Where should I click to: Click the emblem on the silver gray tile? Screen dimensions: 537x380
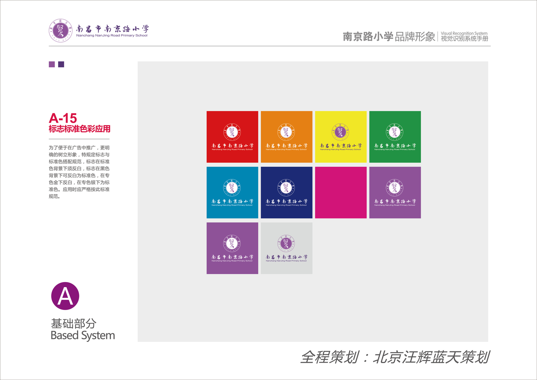point(286,243)
